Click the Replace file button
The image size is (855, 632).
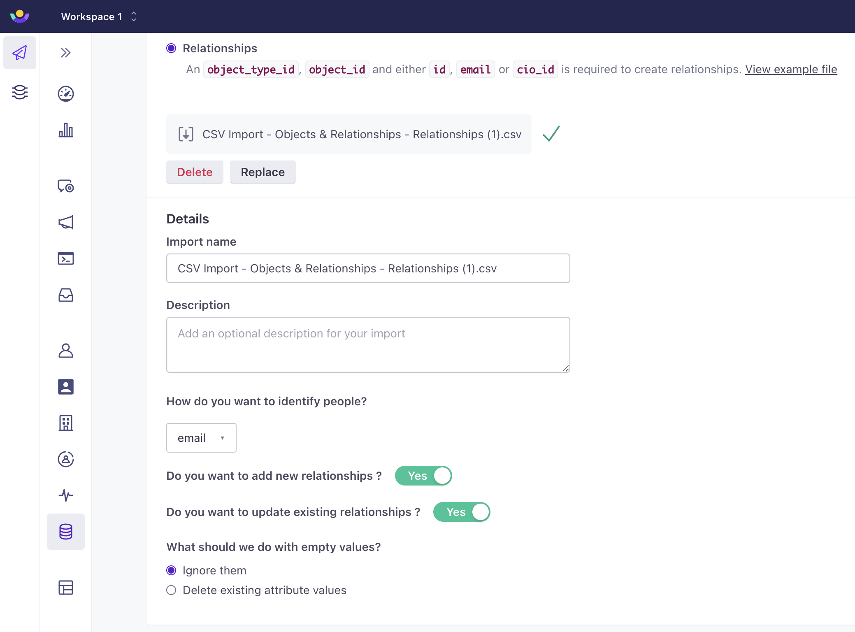(x=263, y=172)
